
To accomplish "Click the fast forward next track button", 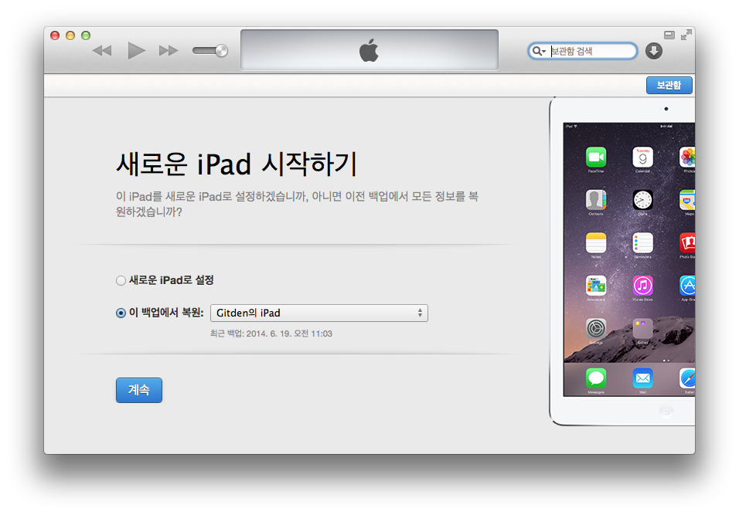I will (169, 50).
